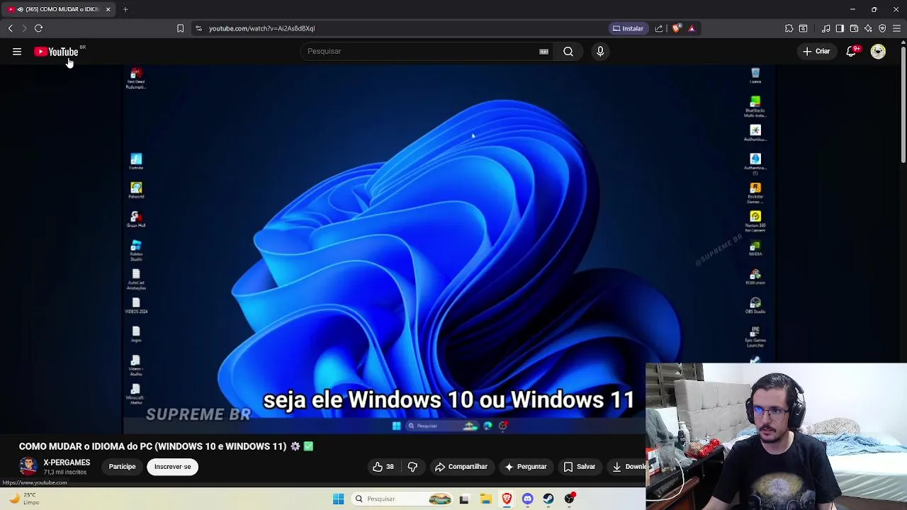Open a new browser tab
The image size is (907, 510).
coord(125,9)
